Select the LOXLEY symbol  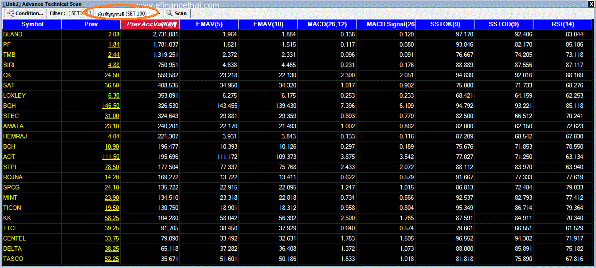click(x=14, y=95)
